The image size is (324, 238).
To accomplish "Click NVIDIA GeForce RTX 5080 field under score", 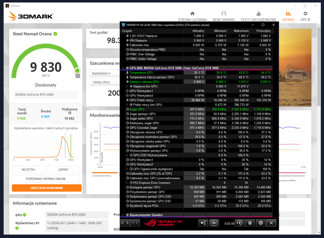I will pos(46,94).
